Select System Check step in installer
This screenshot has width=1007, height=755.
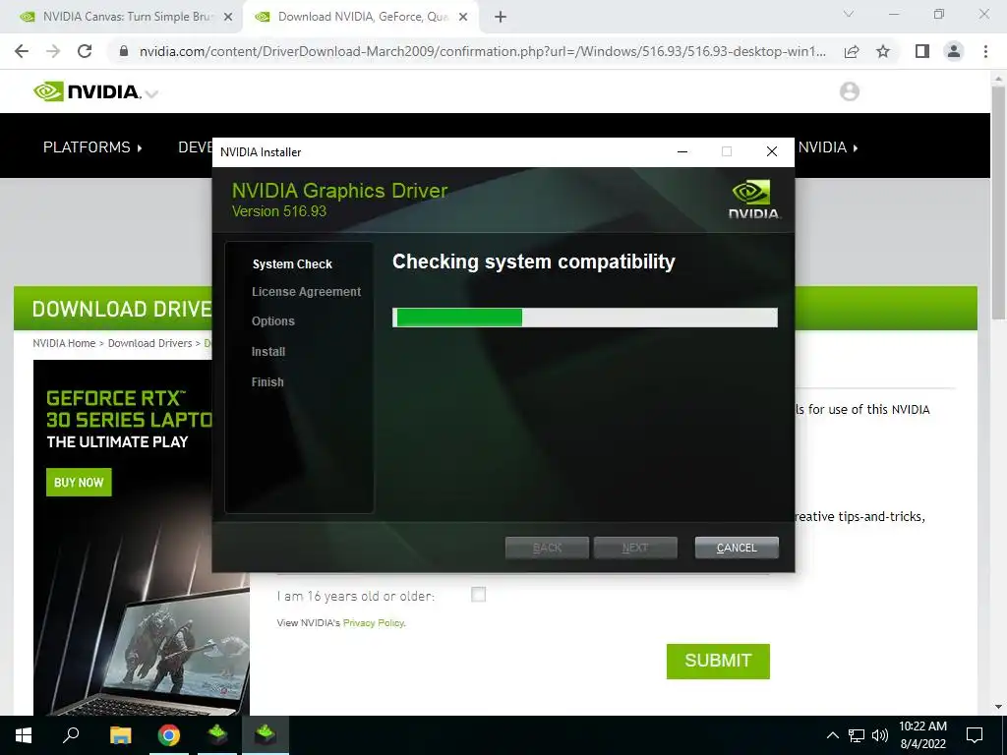coord(292,263)
